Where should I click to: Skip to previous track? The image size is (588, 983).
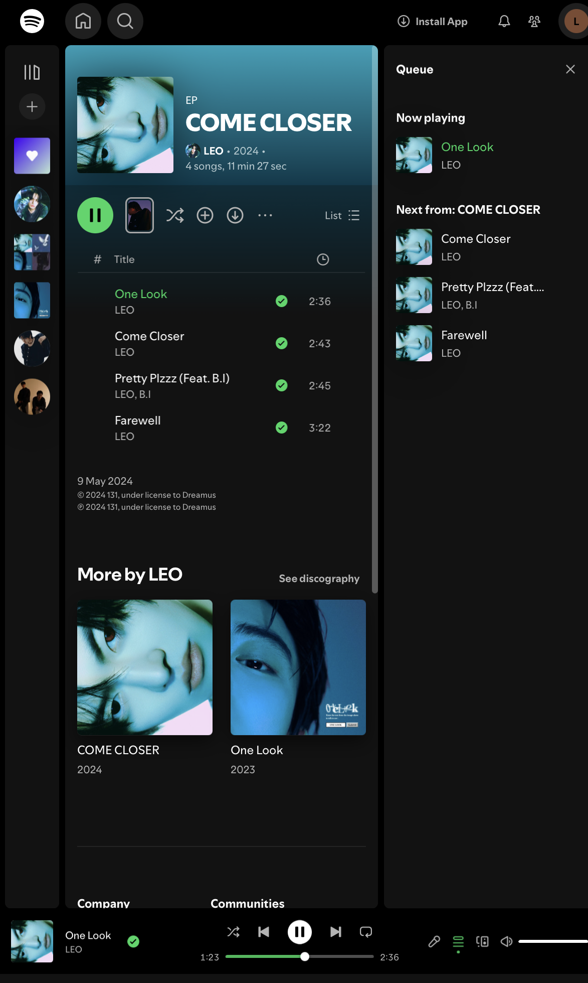point(264,932)
